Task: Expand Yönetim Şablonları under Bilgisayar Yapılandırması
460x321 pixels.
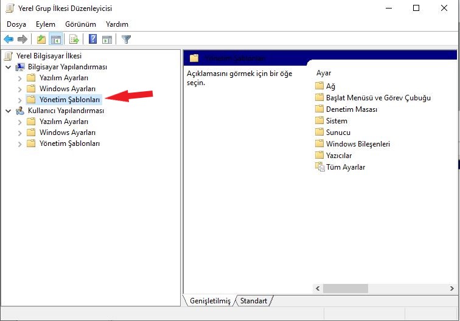Action: point(19,100)
